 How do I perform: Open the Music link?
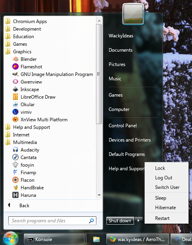coord(115,79)
